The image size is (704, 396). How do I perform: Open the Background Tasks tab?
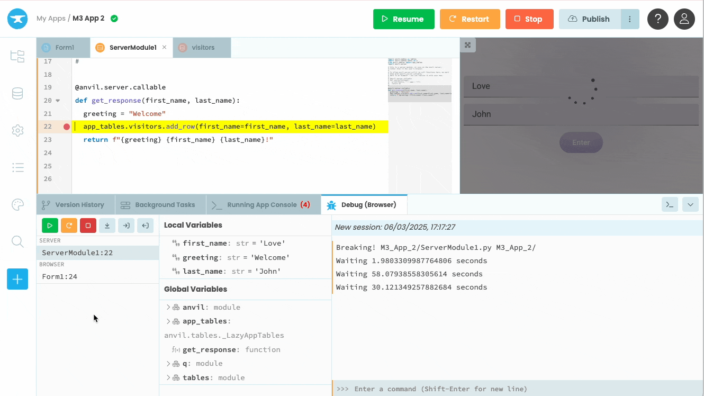(x=160, y=205)
